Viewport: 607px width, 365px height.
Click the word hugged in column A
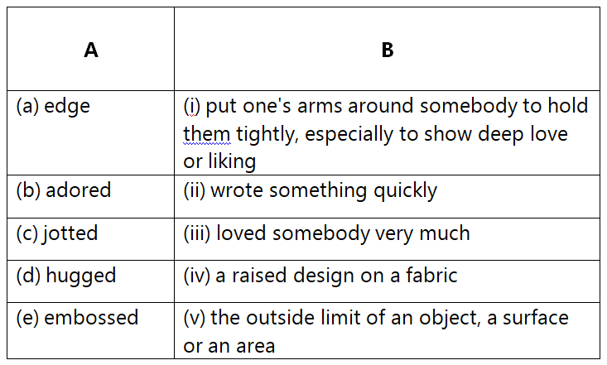click(80, 276)
